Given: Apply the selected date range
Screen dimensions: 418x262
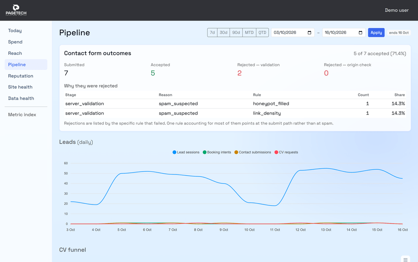Looking at the screenshot, I should tap(376, 33).
